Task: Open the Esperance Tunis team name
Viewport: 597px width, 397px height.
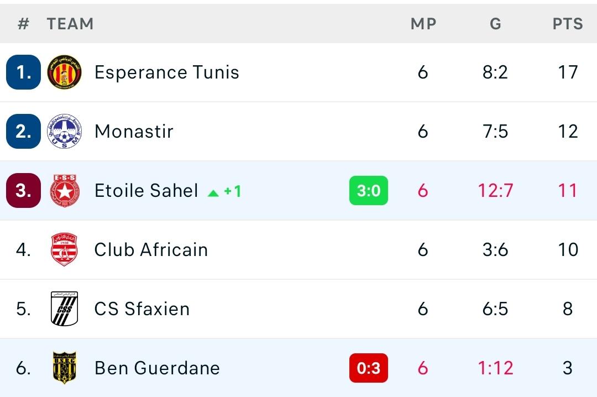Action: (x=167, y=72)
